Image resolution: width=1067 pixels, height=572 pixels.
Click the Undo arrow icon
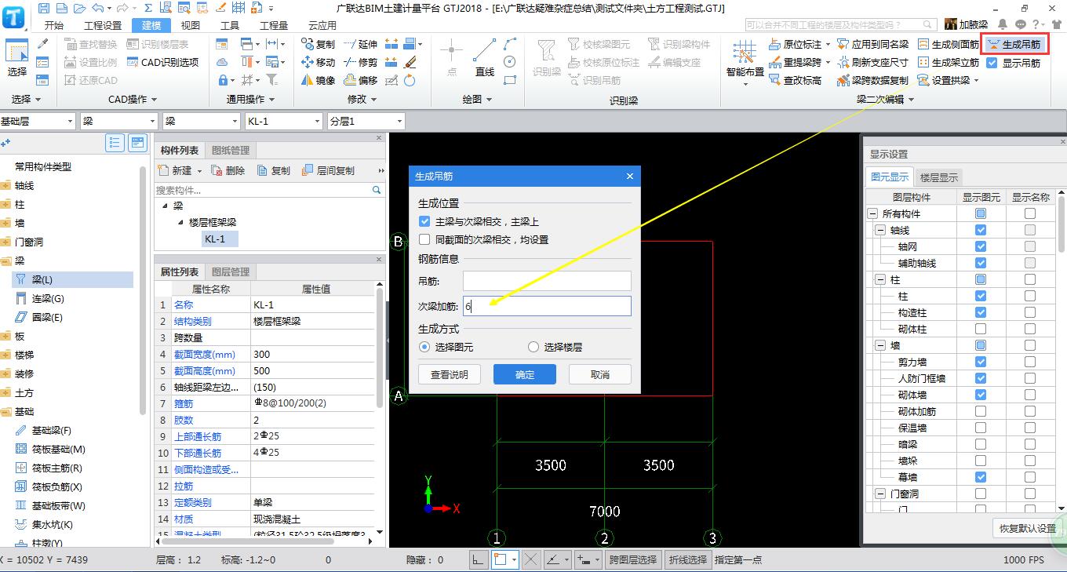(x=97, y=9)
